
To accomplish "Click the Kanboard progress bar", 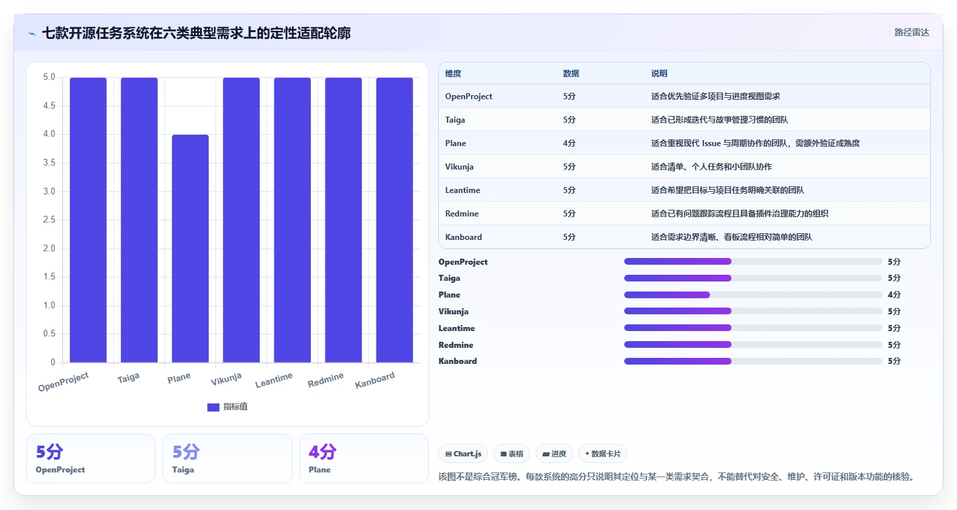I will click(753, 361).
